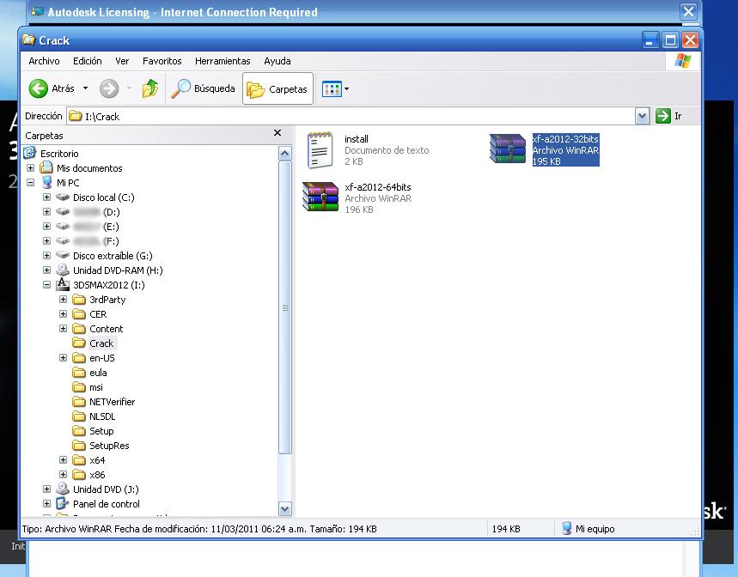Go up one folder level icon
Image resolution: width=738 pixels, height=577 pixels.
[x=150, y=88]
